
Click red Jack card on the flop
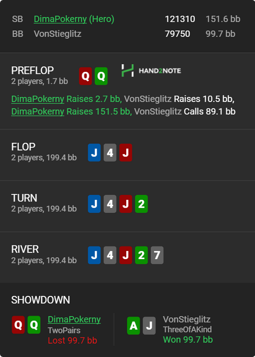(126, 152)
